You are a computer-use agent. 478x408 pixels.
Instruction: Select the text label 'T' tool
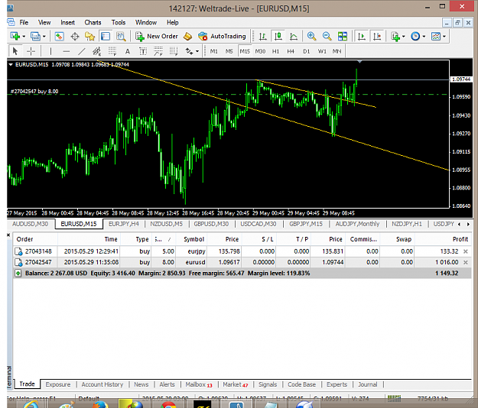pos(143,51)
